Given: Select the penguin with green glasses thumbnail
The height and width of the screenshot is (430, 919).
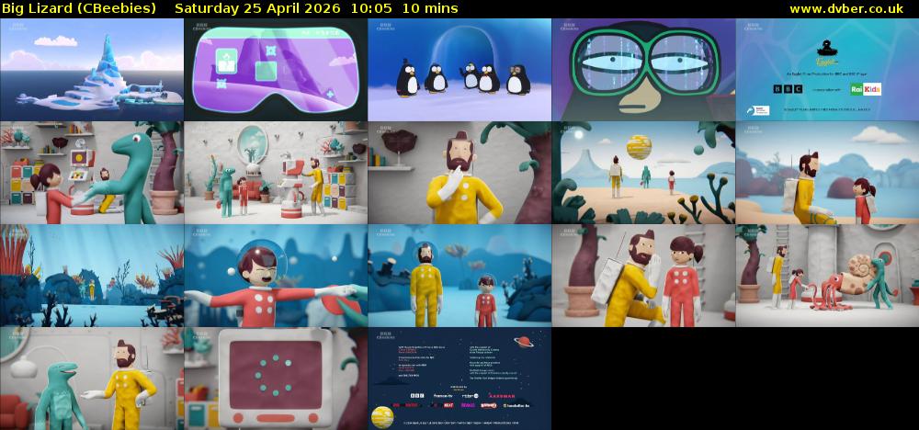Looking at the screenshot, I should [x=643, y=69].
